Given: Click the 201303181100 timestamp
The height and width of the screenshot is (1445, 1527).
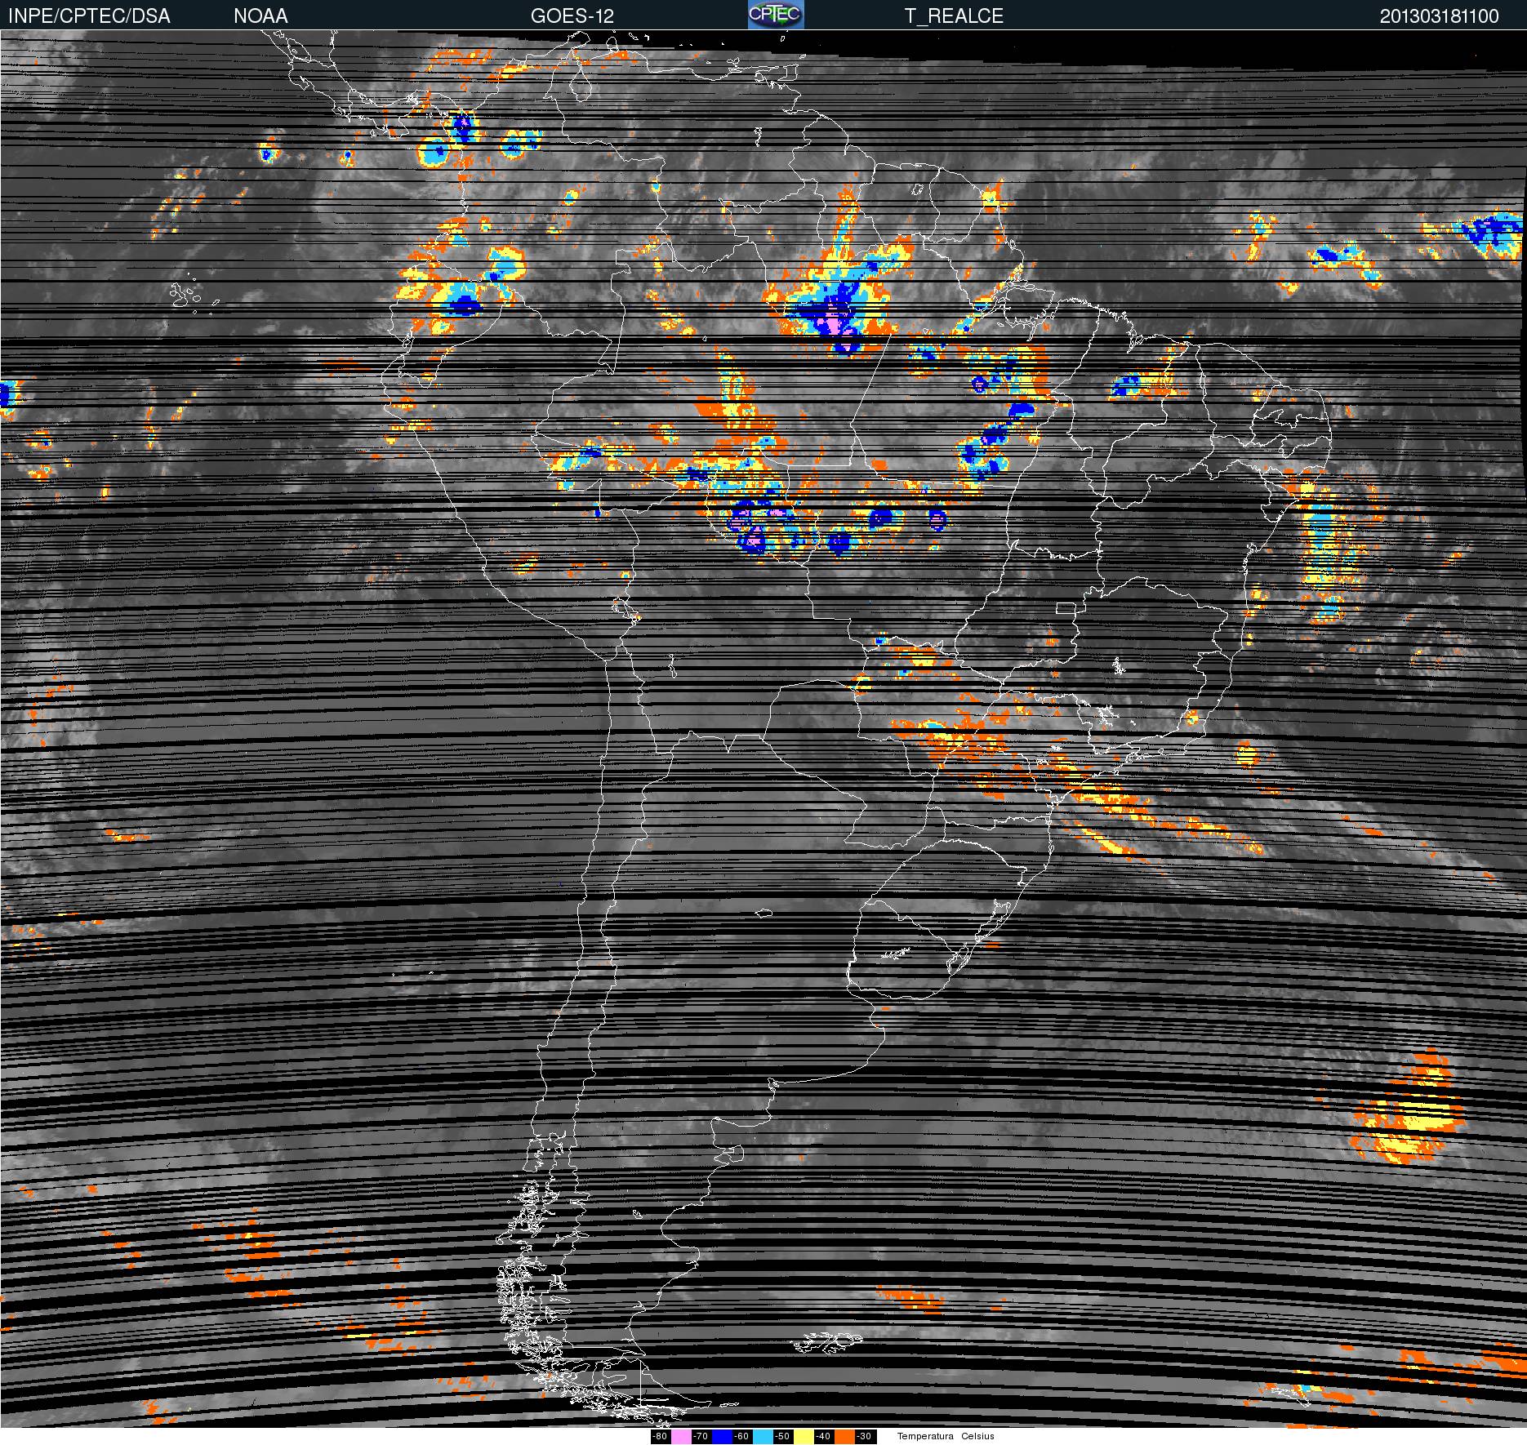Looking at the screenshot, I should click(1440, 16).
